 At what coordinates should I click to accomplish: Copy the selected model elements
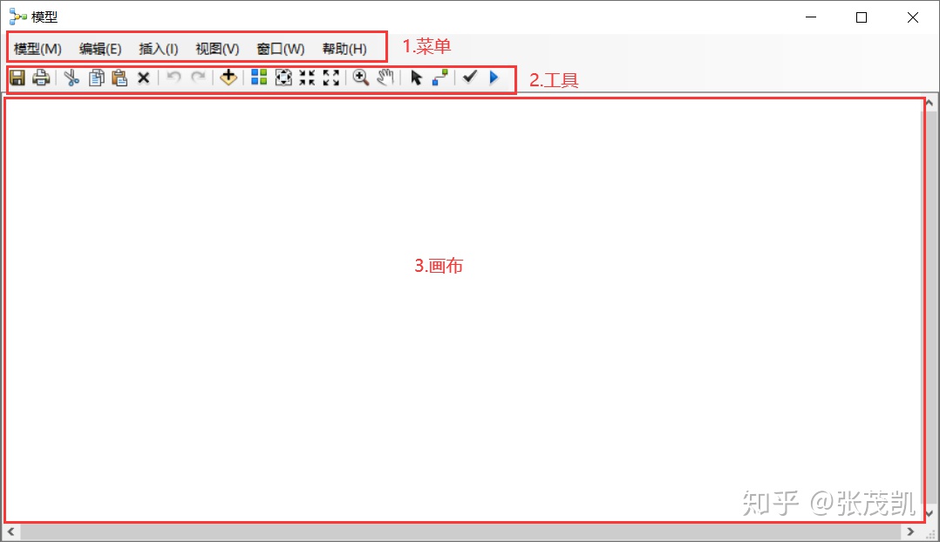click(96, 78)
